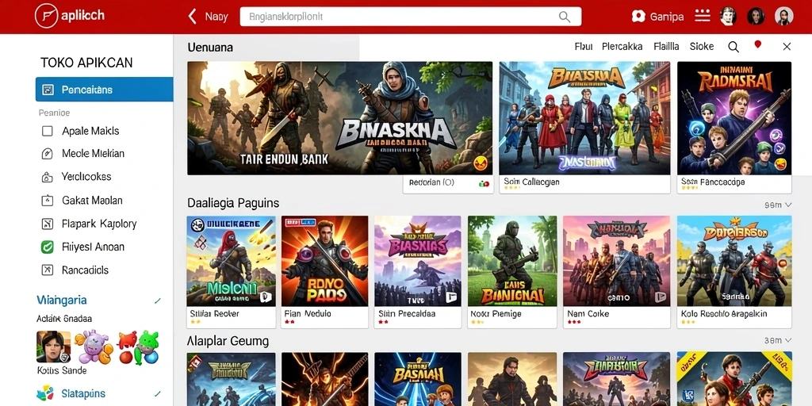812x406 pixels.
Task: Open the red and green monsters app icon
Action: (138, 347)
